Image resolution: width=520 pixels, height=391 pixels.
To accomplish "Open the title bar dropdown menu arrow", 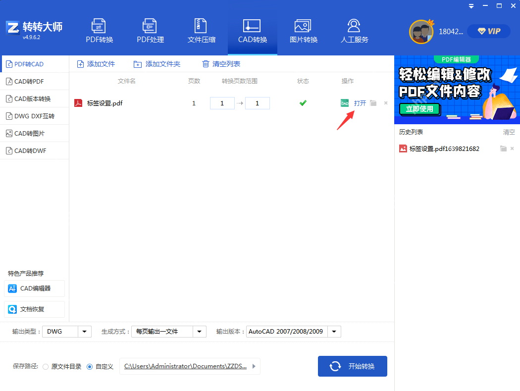I will coord(471,6).
